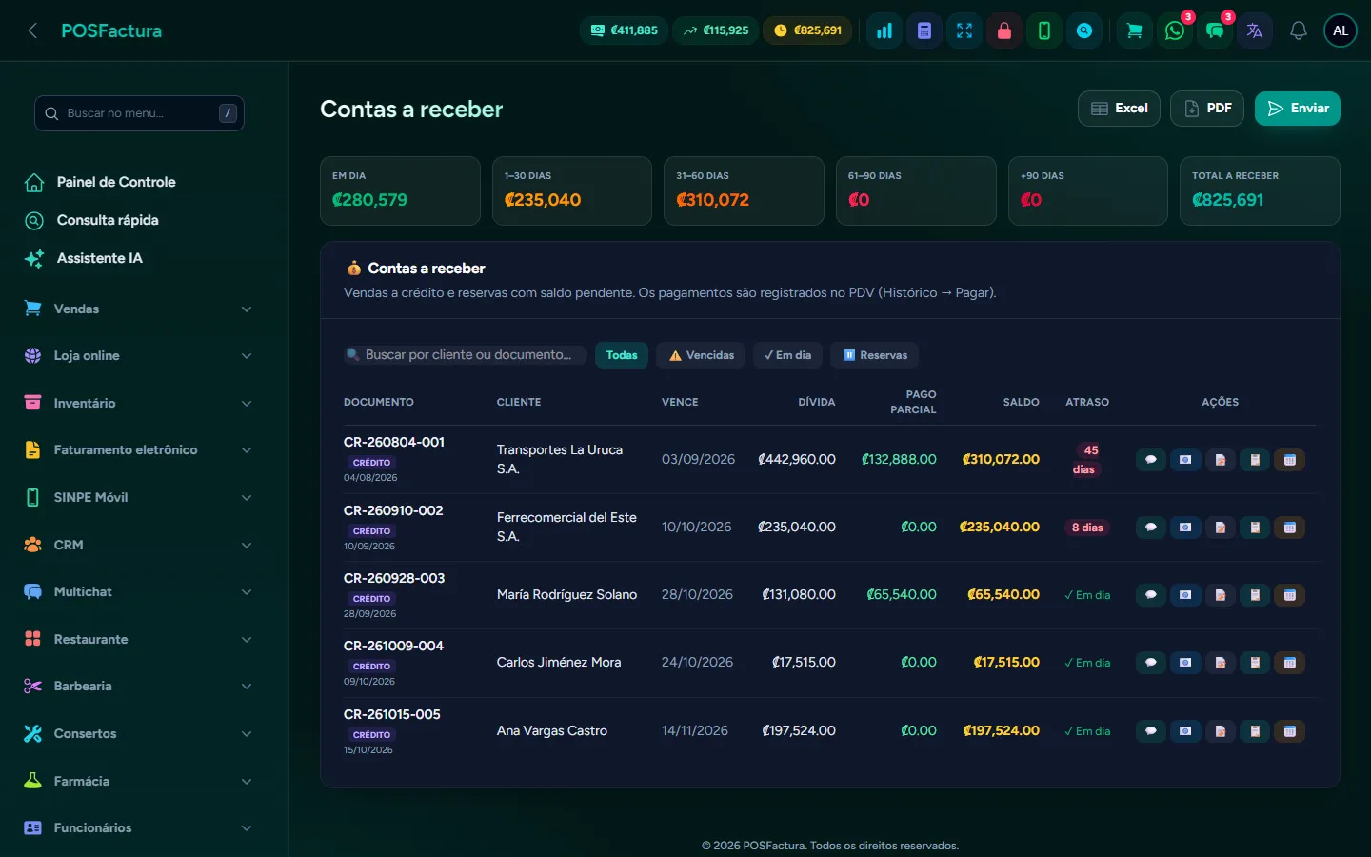Open the bar chart statistics icon
The width and height of the screenshot is (1371, 857).
884,30
